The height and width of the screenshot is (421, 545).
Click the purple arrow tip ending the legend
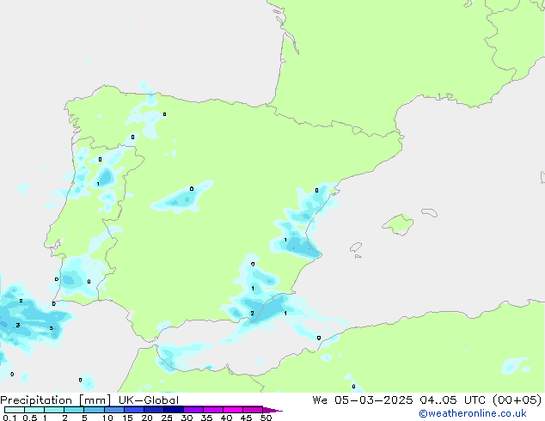[x=272, y=410]
